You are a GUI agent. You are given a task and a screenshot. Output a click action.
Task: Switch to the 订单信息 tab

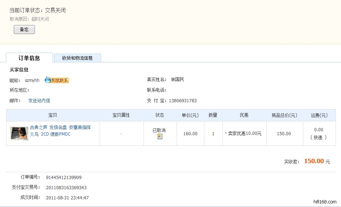(29, 58)
